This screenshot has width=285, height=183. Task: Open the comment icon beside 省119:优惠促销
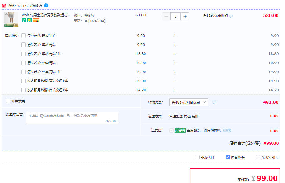pos(231,16)
